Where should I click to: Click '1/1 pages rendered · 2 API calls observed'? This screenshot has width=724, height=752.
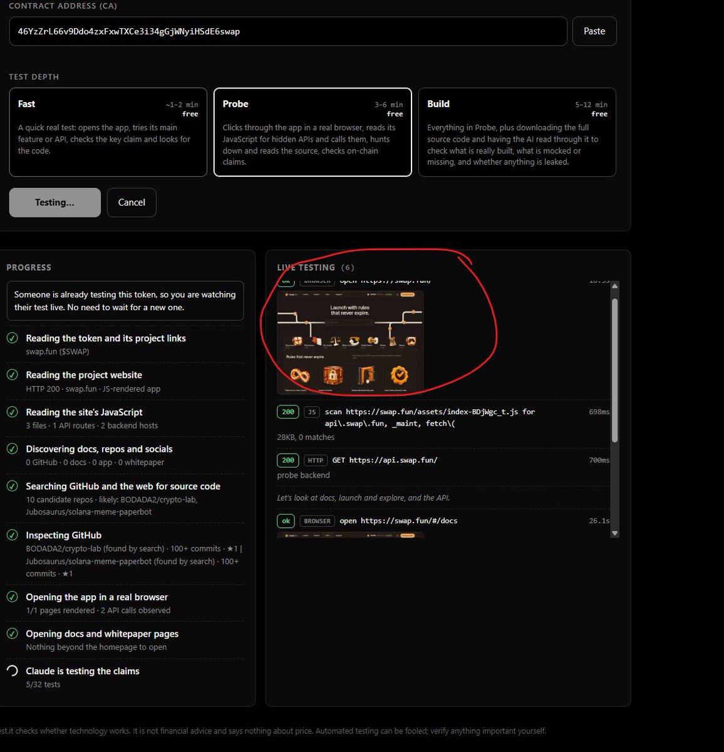click(98, 610)
